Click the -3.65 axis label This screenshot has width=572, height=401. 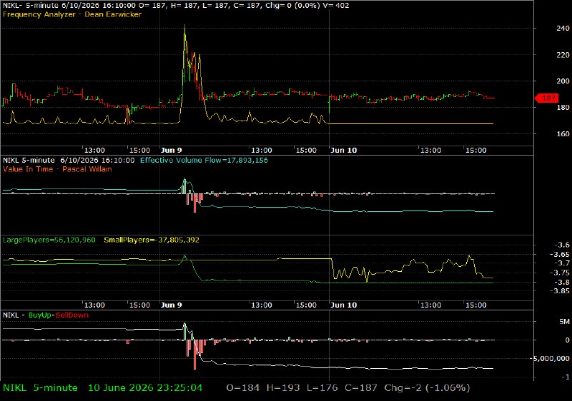(560, 254)
